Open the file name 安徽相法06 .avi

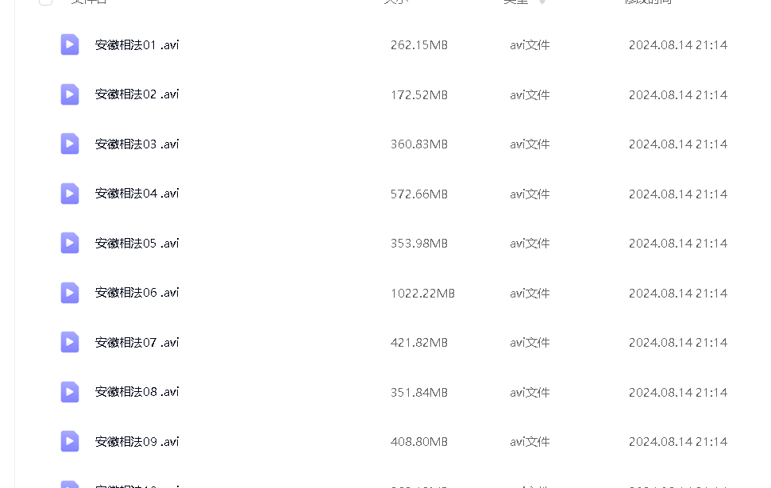click(137, 293)
